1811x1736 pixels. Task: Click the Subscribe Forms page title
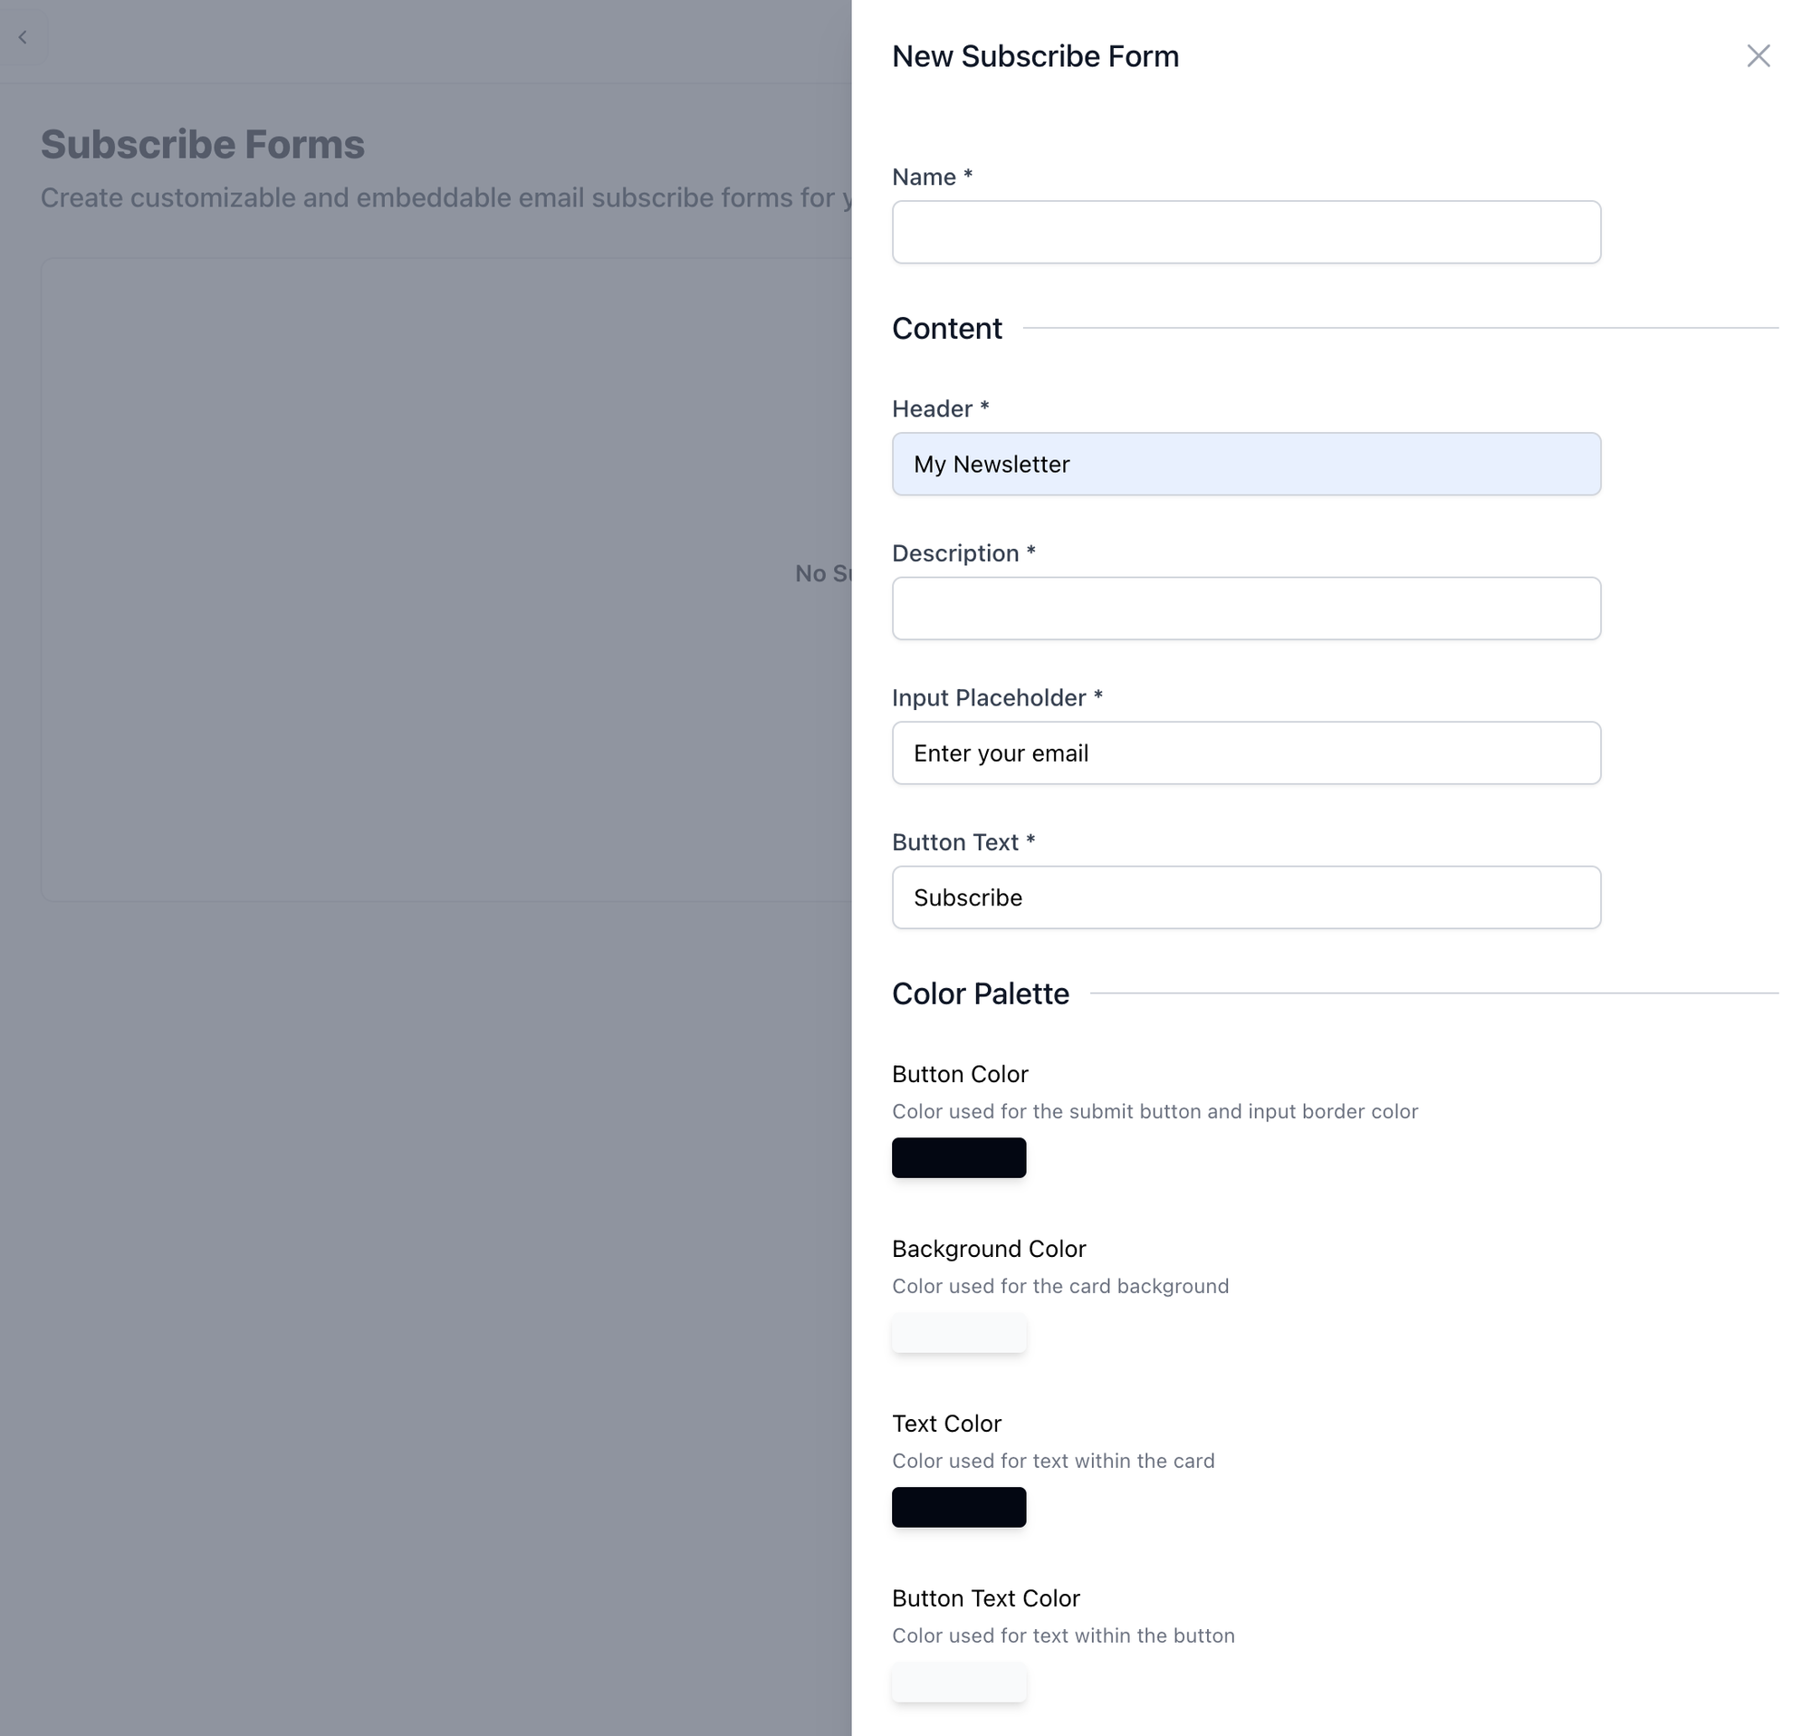201,144
